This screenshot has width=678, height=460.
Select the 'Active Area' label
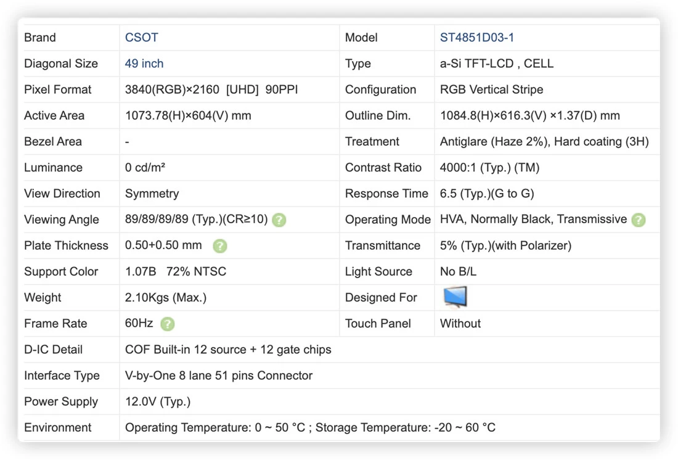54,115
